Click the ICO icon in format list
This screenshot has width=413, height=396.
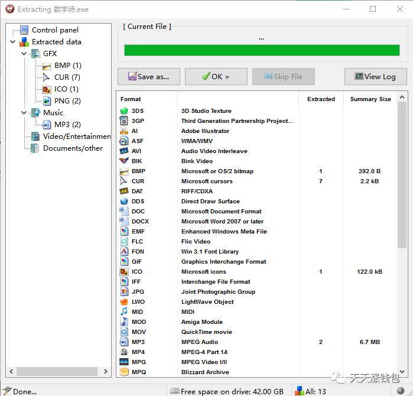pos(124,272)
